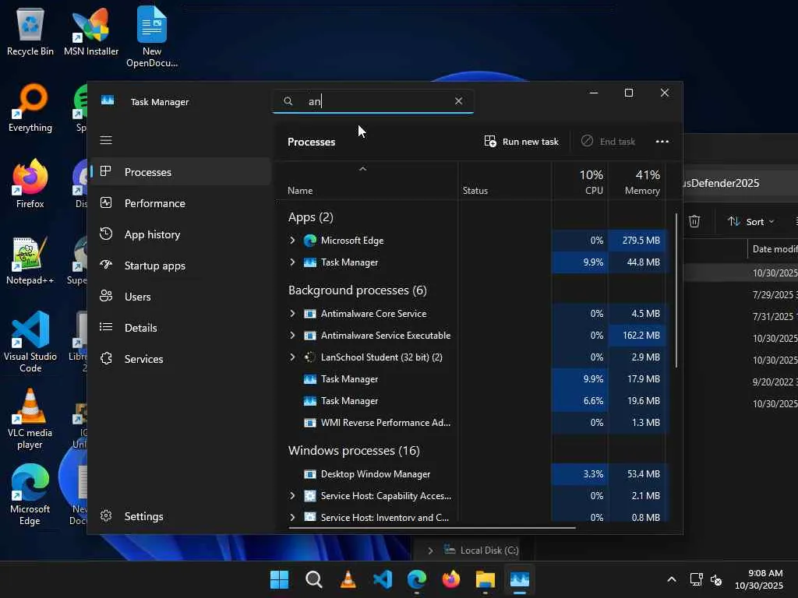Open the Details page
Screen dimensions: 798x598
point(181,328)
